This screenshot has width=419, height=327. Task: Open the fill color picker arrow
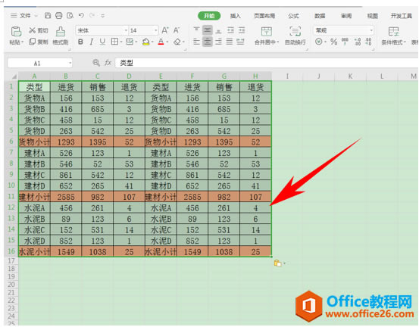click(x=152, y=42)
